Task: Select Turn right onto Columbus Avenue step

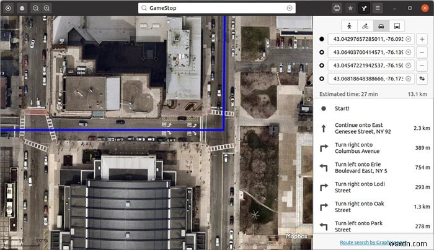Action: [x=373, y=148]
